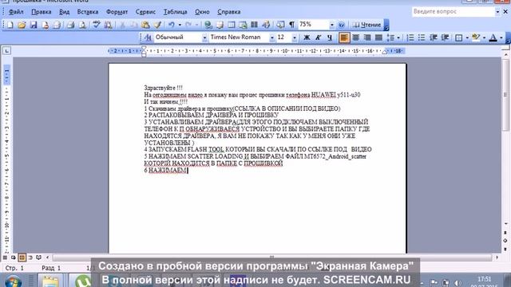Open the Файл menu
The height and width of the screenshot is (287, 511).
click(x=16, y=12)
